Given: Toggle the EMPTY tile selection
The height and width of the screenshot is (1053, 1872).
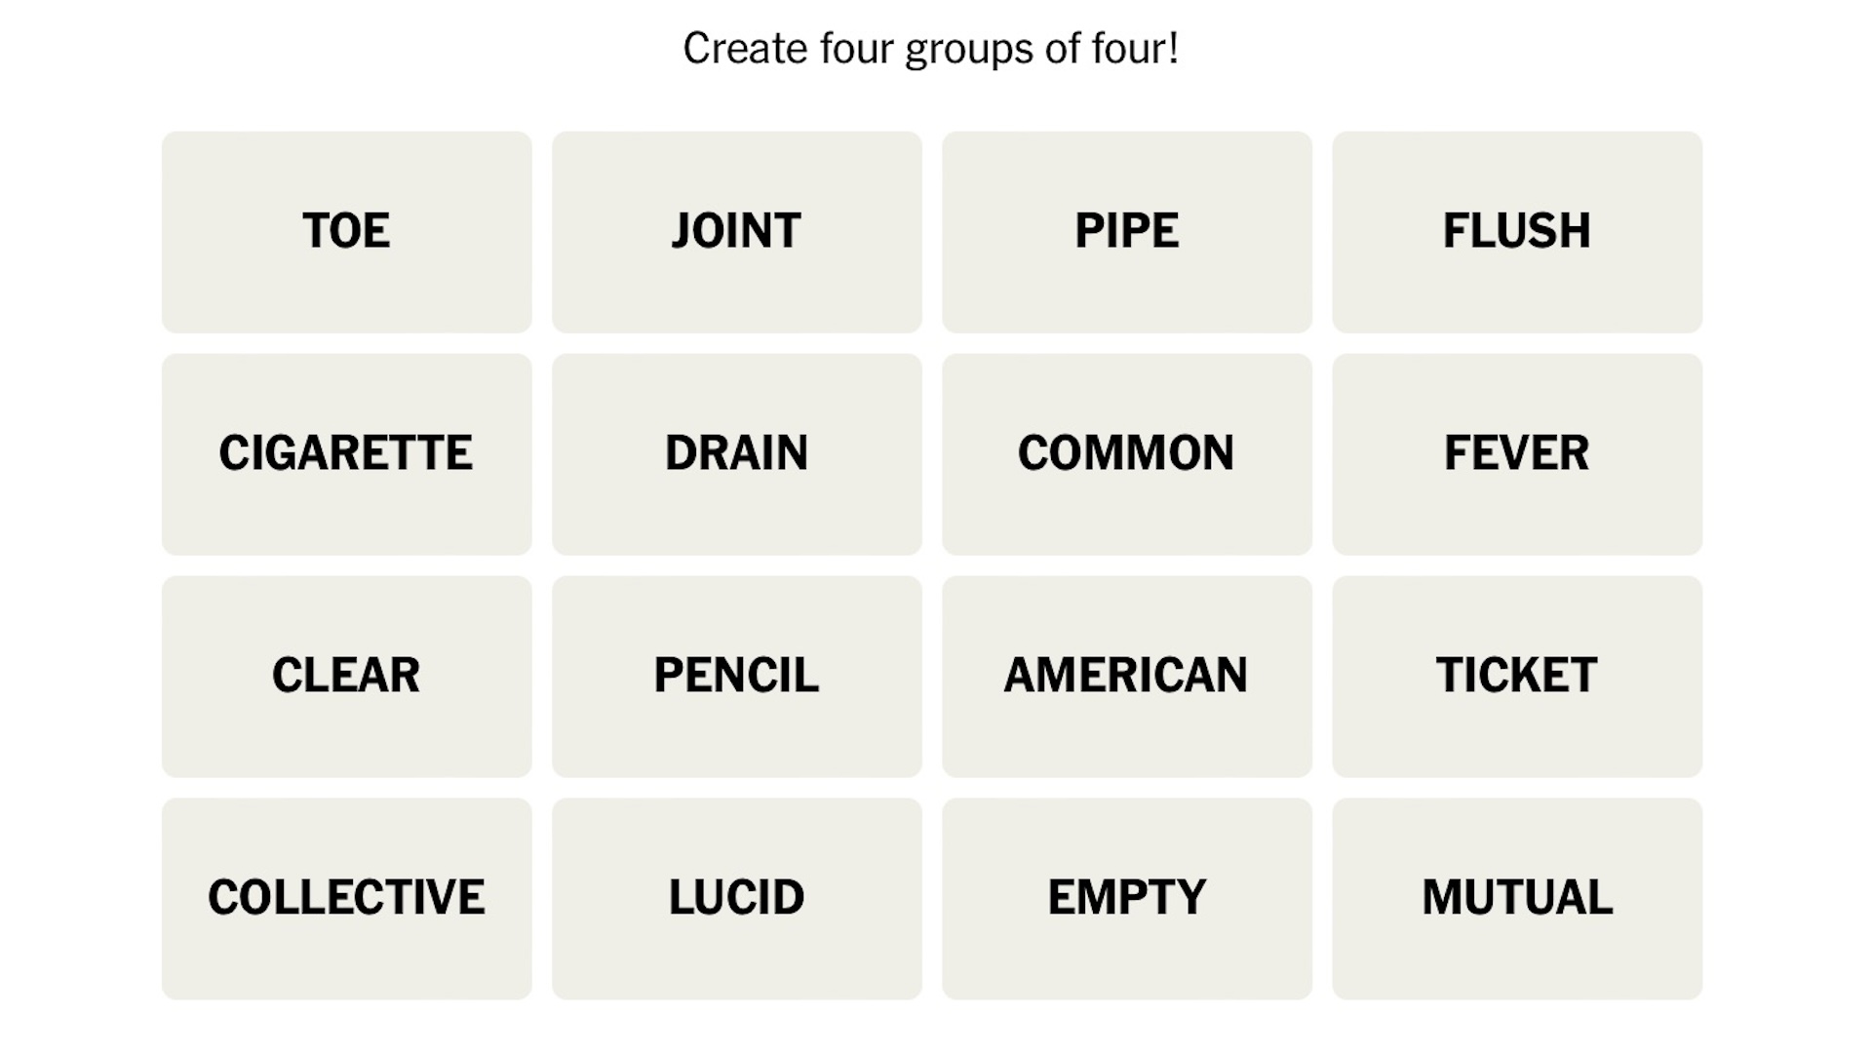Looking at the screenshot, I should coord(1126,897).
